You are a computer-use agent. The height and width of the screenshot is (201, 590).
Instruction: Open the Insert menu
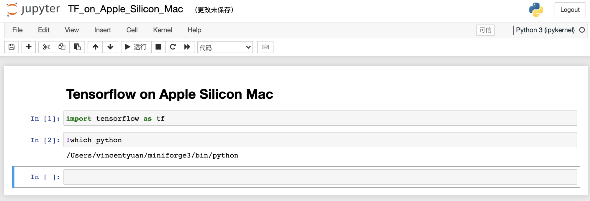tap(103, 30)
